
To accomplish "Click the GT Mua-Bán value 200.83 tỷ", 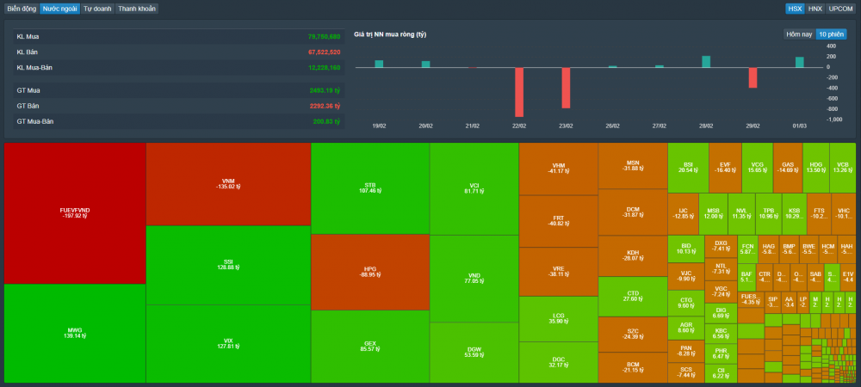I will 326,121.
